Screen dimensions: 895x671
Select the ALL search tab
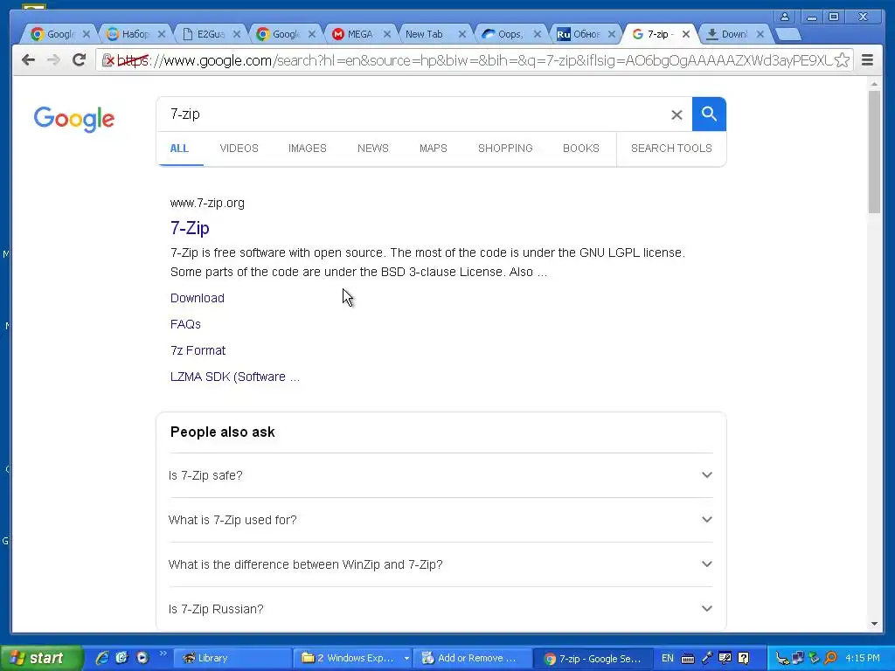[x=179, y=149]
